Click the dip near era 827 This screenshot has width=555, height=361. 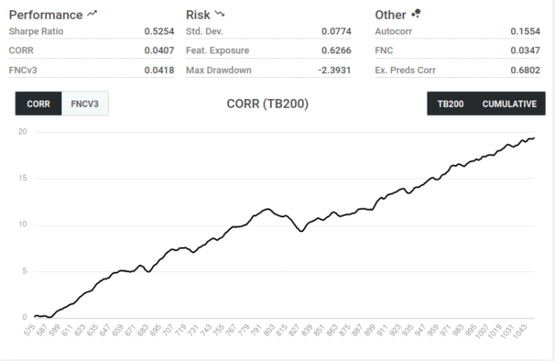(300, 230)
